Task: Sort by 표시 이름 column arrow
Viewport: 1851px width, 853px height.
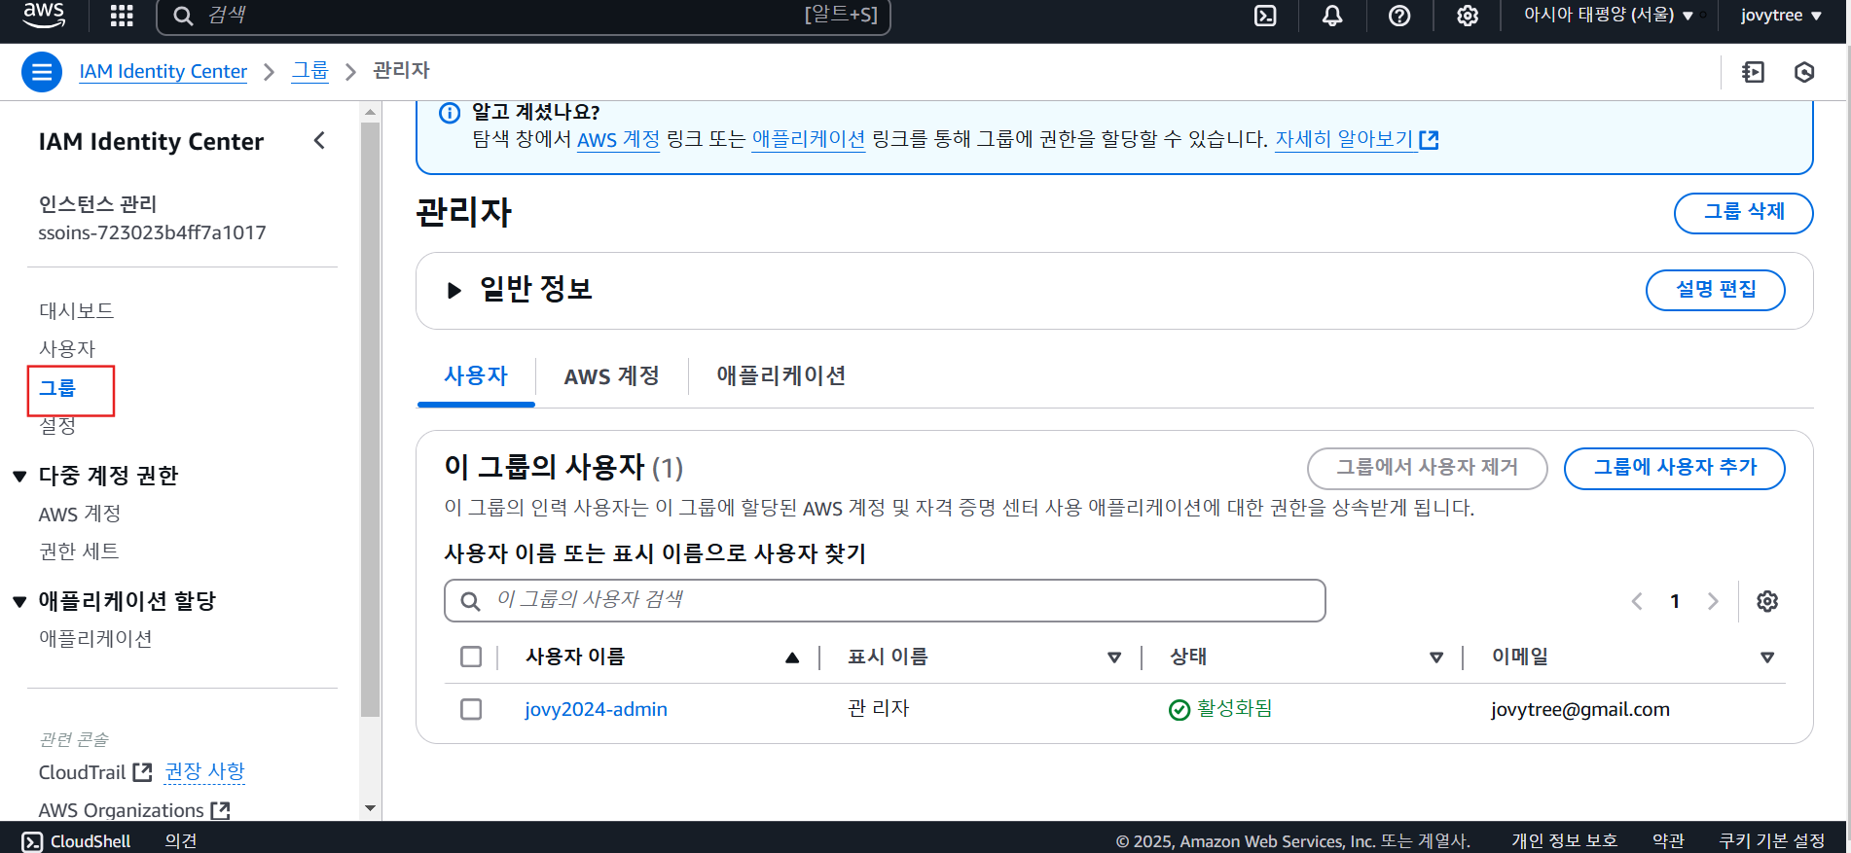Action: (x=1114, y=658)
